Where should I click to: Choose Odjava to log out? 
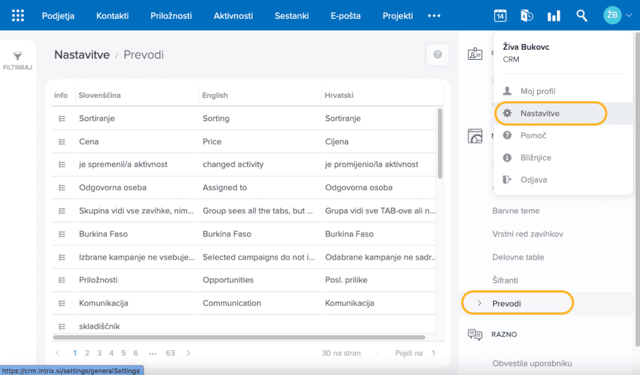click(533, 180)
